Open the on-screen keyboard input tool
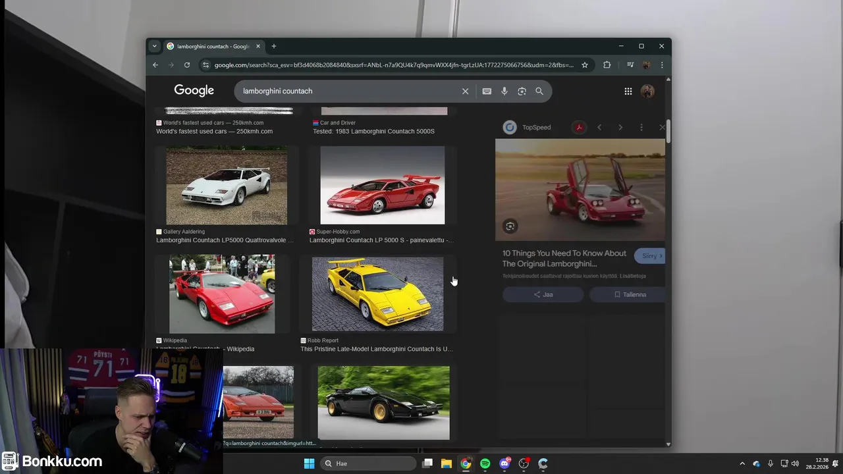This screenshot has height=474, width=843. click(x=487, y=92)
